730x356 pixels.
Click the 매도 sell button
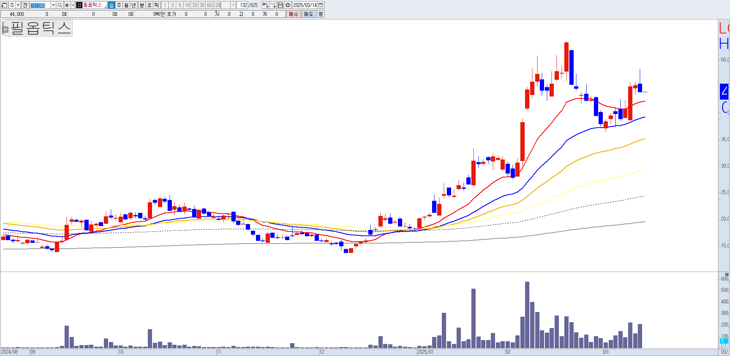(308, 14)
